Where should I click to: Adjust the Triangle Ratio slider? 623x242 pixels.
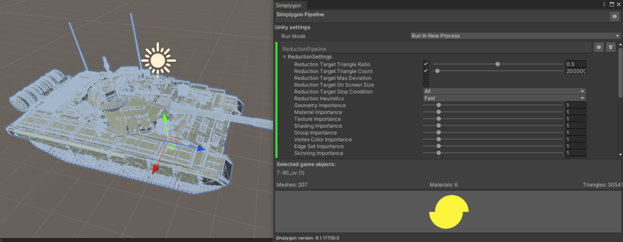pos(497,64)
